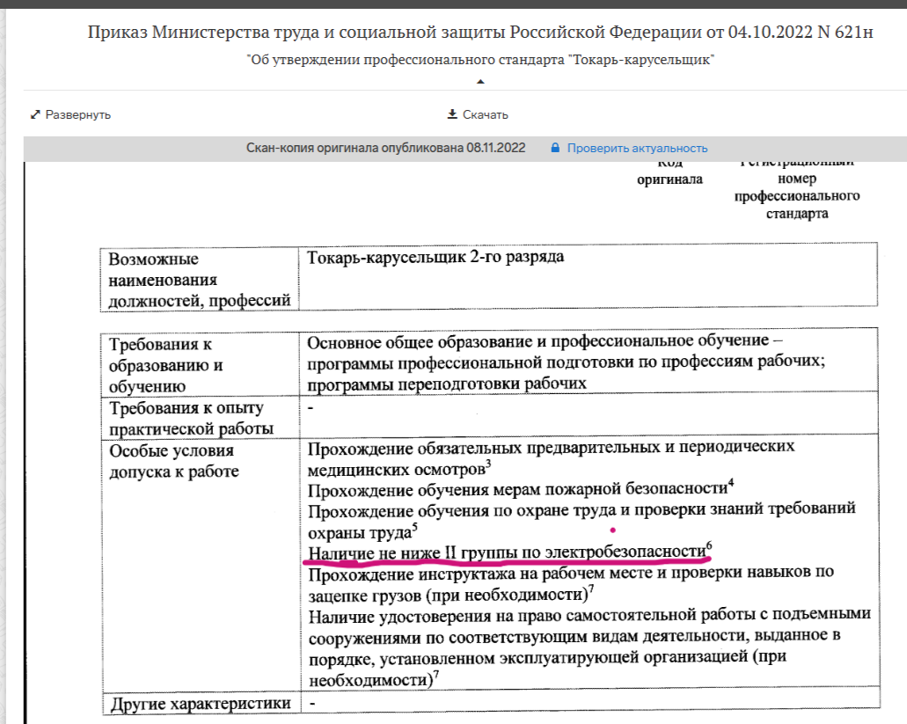The image size is (907, 724).
Task: Click the expand arrows icon beside Развернуть
Action: 35,115
